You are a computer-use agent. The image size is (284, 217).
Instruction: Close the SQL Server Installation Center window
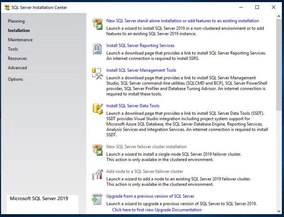tap(274, 7)
